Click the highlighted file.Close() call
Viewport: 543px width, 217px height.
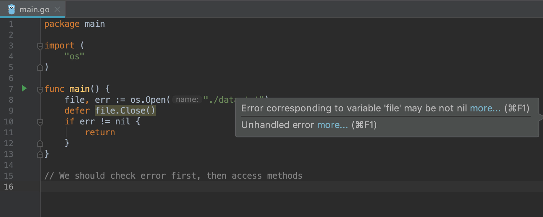coord(125,111)
